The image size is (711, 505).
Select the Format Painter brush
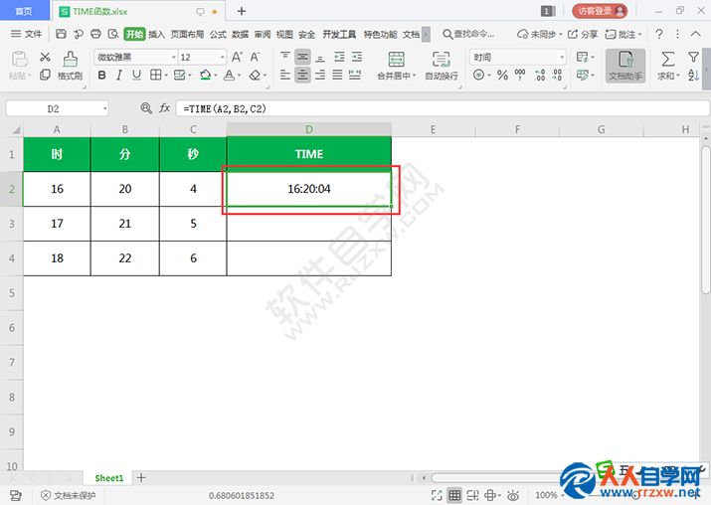coord(71,66)
